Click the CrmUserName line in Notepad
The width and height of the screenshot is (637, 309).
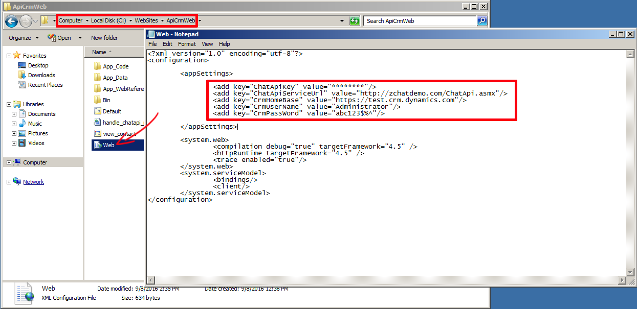point(307,107)
